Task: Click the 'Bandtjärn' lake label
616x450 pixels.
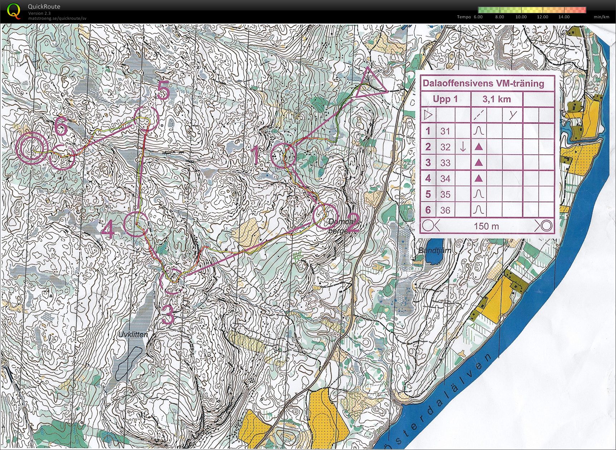Action: (434, 251)
